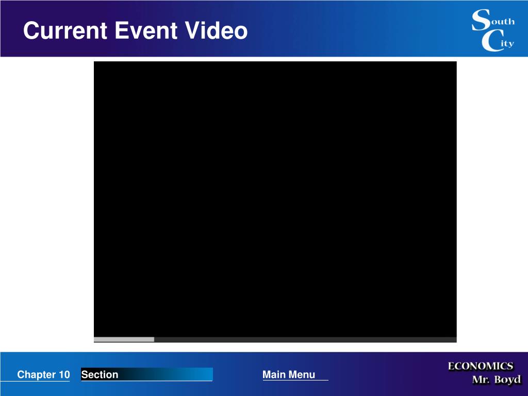This screenshot has width=528, height=396.
Task: Open the Chapter 10 link
Action: pyautogui.click(x=43, y=374)
